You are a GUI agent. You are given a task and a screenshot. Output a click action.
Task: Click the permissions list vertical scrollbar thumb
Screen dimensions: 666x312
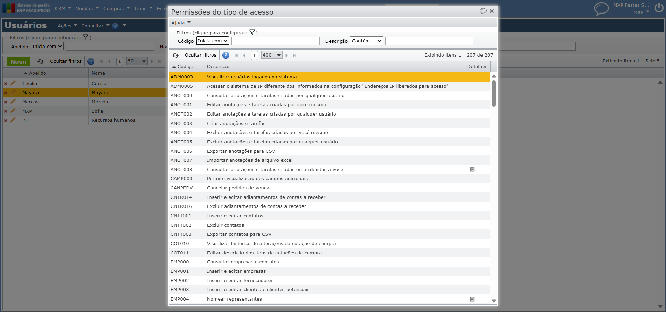tap(494, 93)
